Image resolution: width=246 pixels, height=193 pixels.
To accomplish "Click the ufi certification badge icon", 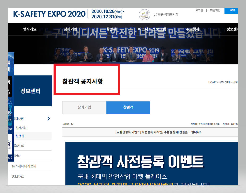I will 145,15.
